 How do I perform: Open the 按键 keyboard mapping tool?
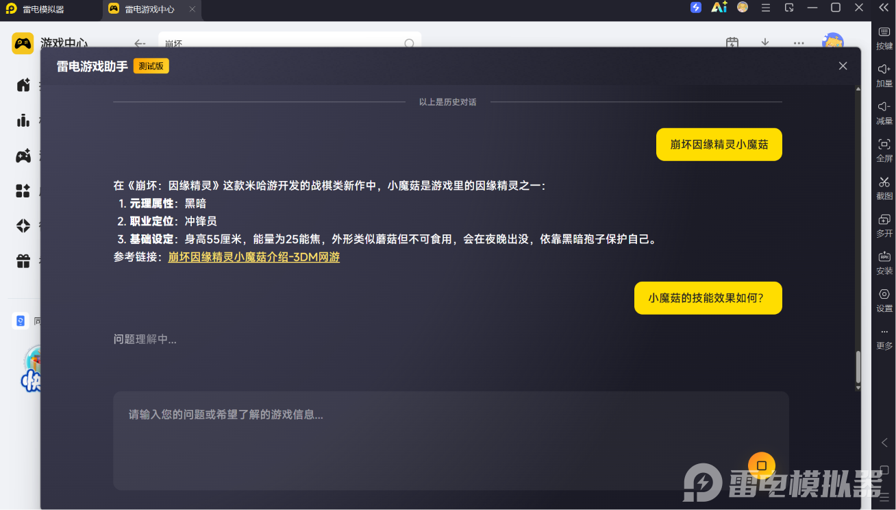[884, 38]
